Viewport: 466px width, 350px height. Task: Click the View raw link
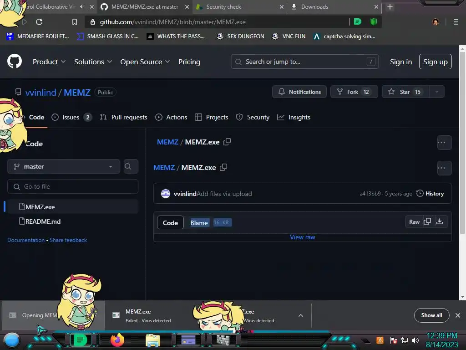302,237
